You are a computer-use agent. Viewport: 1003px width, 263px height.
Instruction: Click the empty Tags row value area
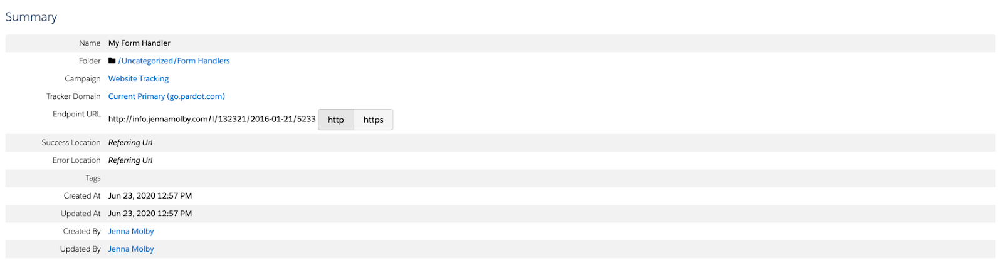pos(552,178)
